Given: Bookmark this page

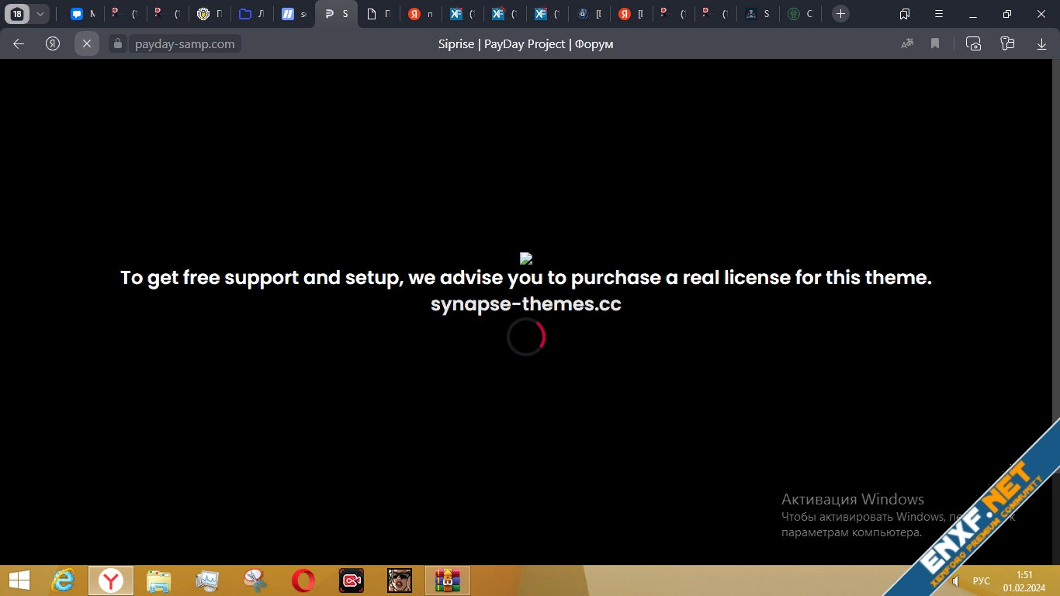Looking at the screenshot, I should point(935,44).
